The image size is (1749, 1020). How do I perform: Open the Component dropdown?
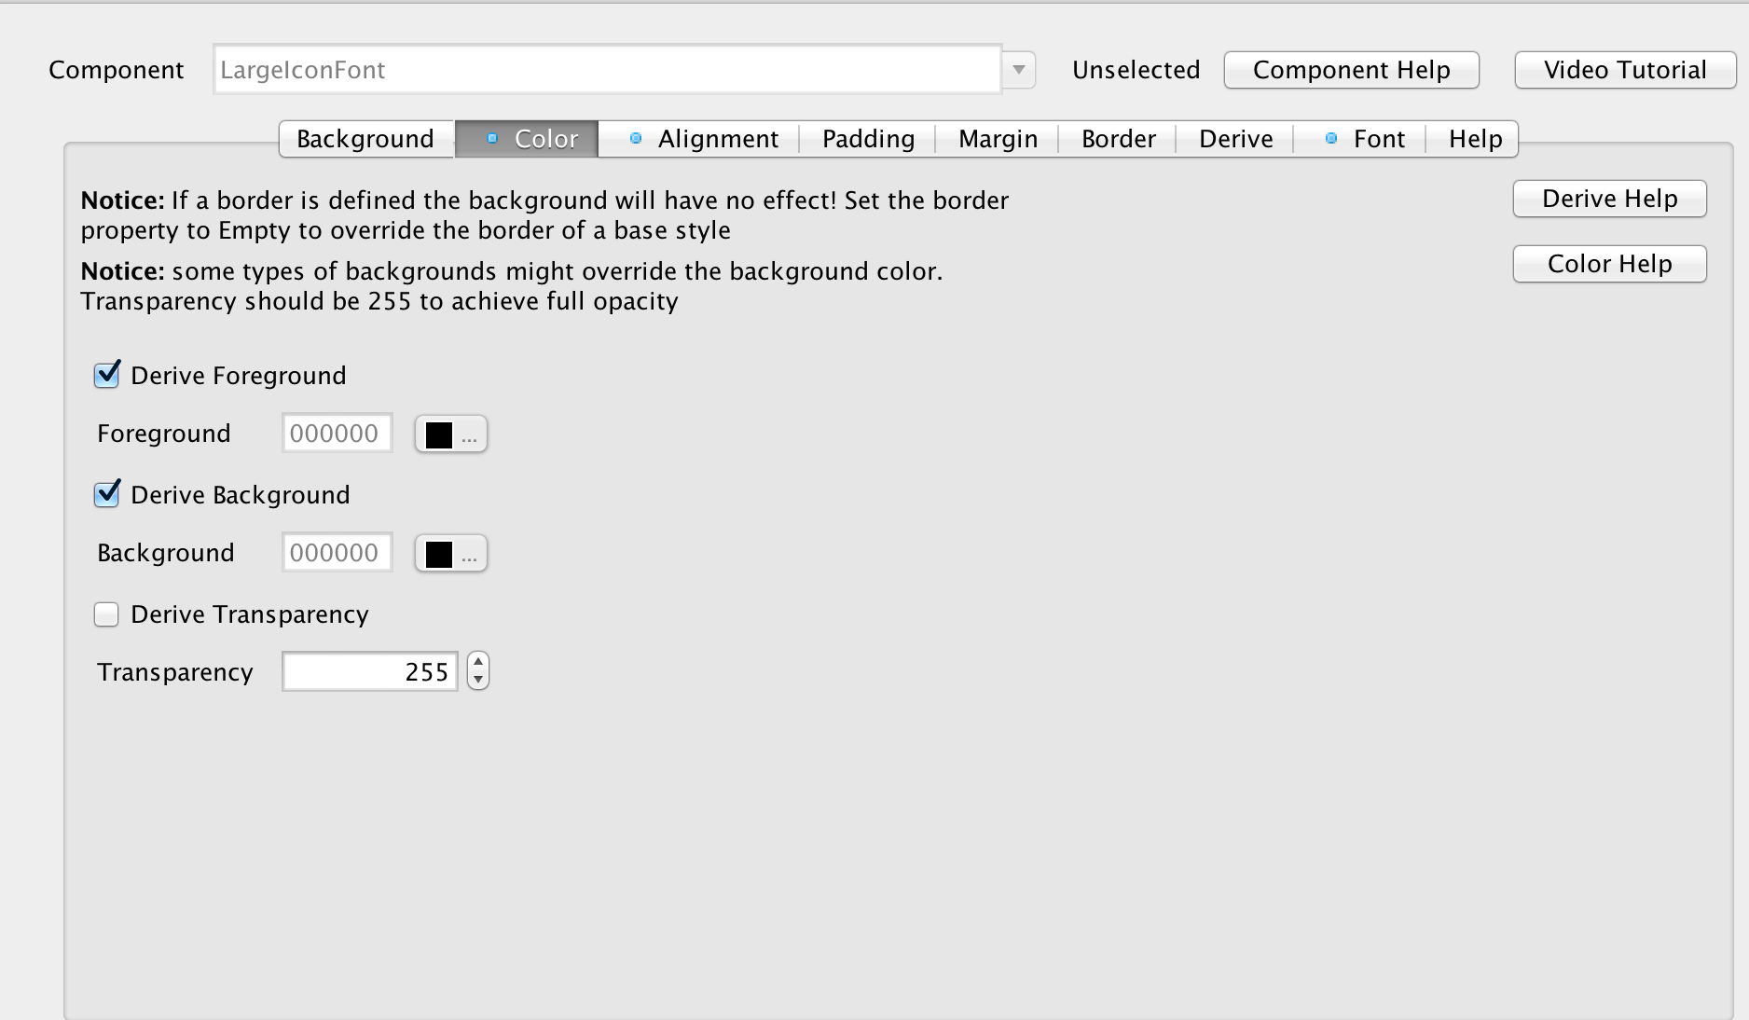(x=1019, y=69)
